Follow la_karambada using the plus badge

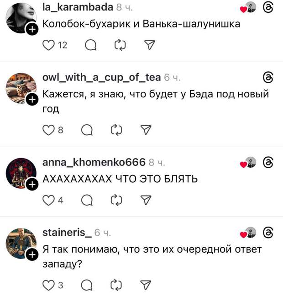click(32, 29)
